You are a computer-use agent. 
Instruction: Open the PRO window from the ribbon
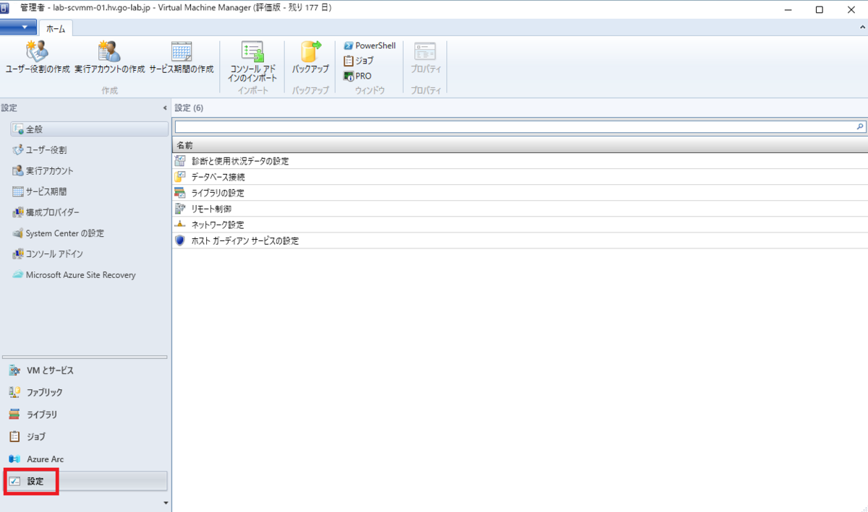(x=357, y=76)
